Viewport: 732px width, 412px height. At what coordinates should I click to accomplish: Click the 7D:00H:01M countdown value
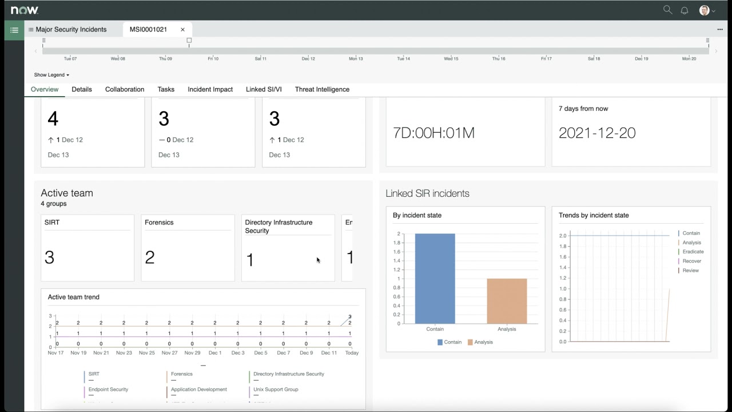(x=434, y=133)
